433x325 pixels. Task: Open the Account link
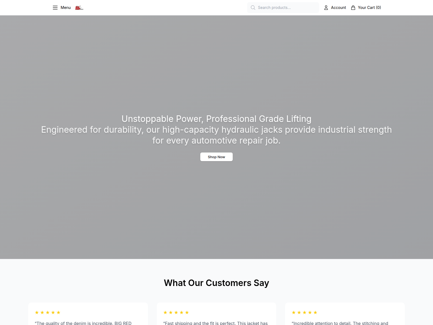[x=338, y=8]
